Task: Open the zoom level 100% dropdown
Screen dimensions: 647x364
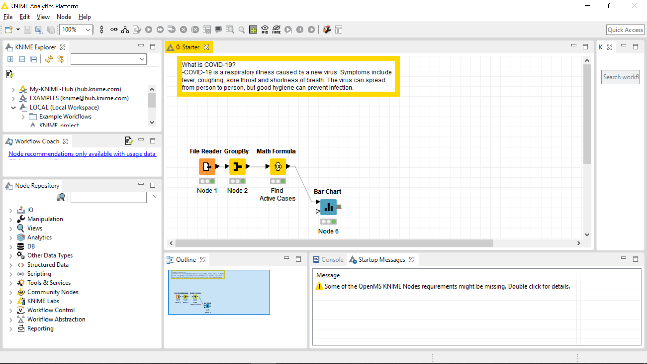Action: coord(88,30)
